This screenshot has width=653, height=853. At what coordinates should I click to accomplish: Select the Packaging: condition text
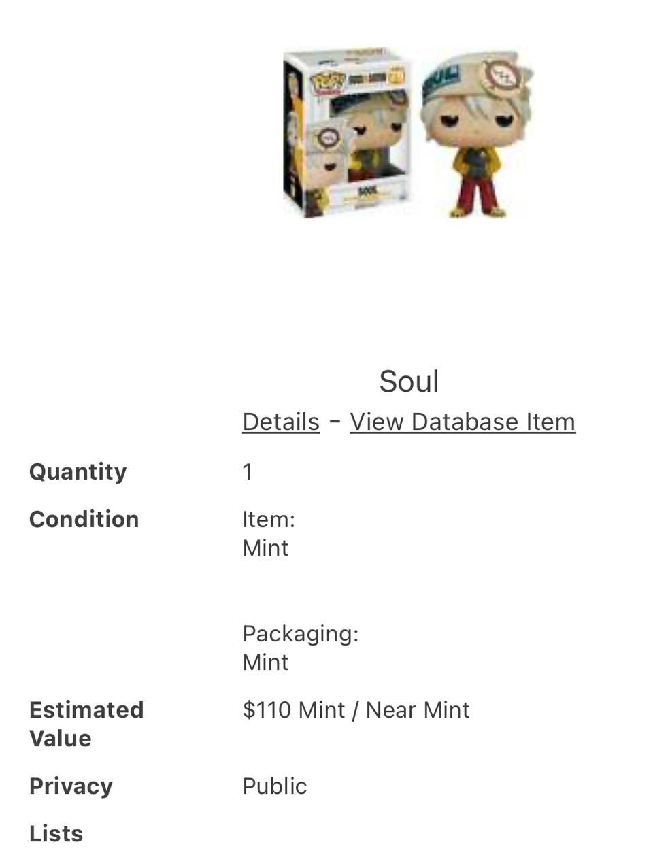[x=300, y=634]
